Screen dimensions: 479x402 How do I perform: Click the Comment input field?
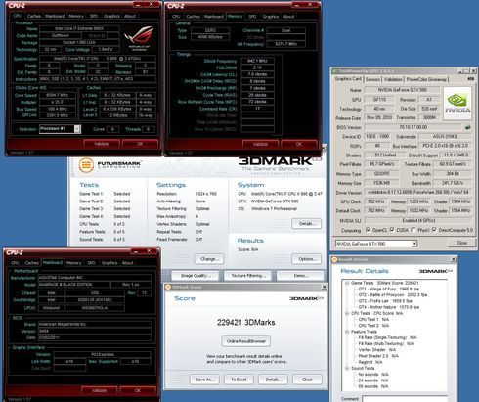pyautogui.click(x=405, y=399)
